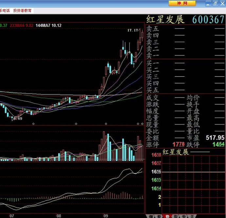Click the rightmost diamond event marker
Viewport: 226px width, 218px height.
coord(142,124)
